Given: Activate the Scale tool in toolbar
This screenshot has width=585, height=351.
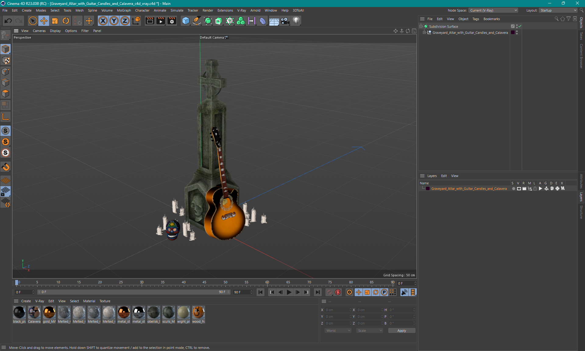Looking at the screenshot, I should pos(55,21).
